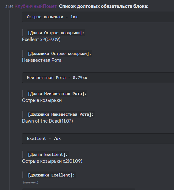Click the text Dawn of the Dead(11.07)
The width and height of the screenshot is (174, 190).
(47, 121)
